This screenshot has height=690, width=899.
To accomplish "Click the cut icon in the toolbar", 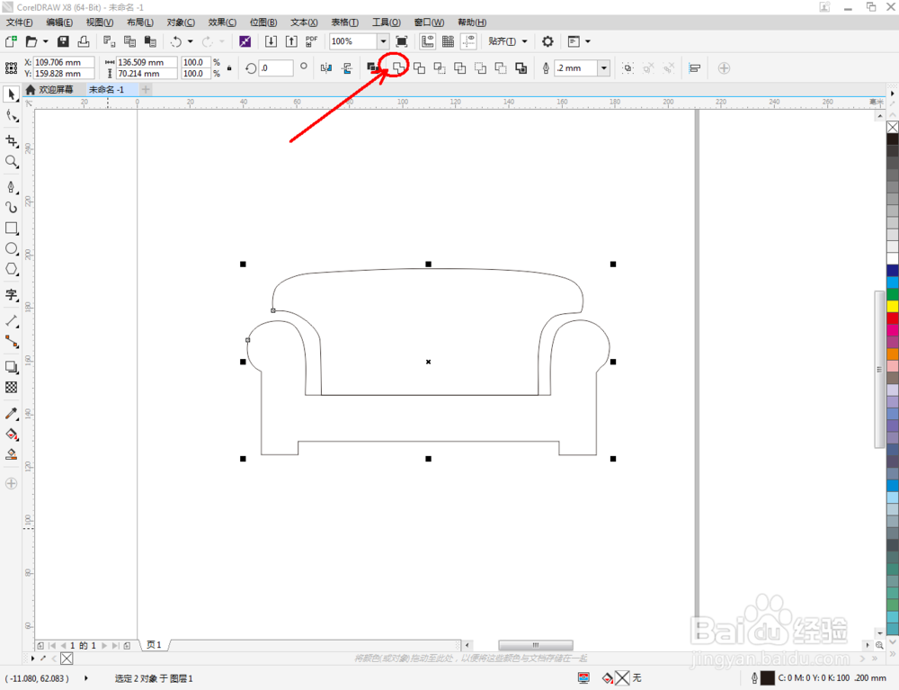I will point(109,41).
